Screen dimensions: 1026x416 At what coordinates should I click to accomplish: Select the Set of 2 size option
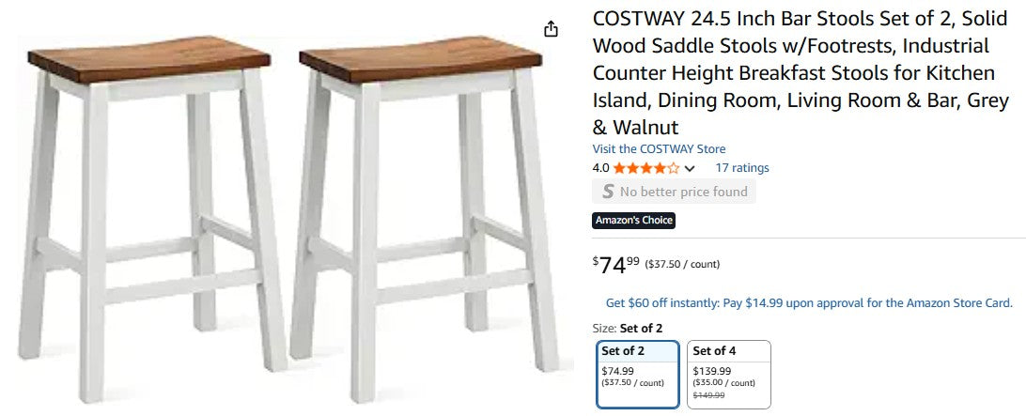(x=638, y=374)
